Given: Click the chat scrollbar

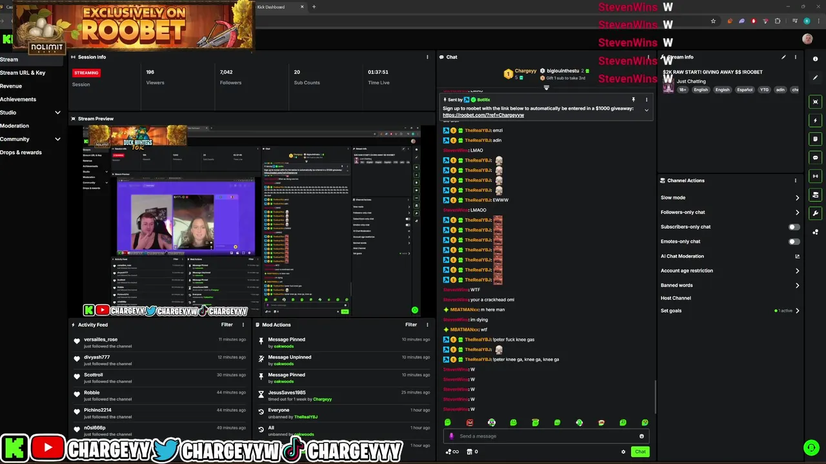Looking at the screenshot, I should click(x=656, y=396).
